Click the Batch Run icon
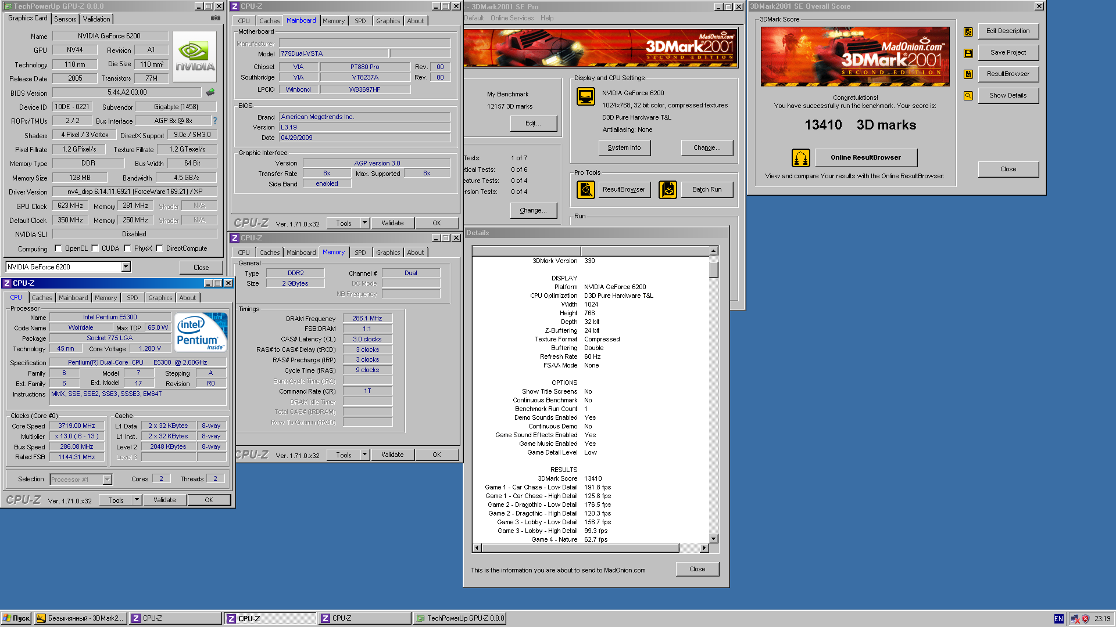This screenshot has width=1116, height=627. [x=668, y=189]
